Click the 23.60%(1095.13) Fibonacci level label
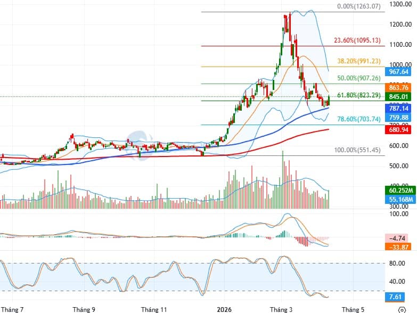Viewport: 417px width, 313px height. pos(357,40)
